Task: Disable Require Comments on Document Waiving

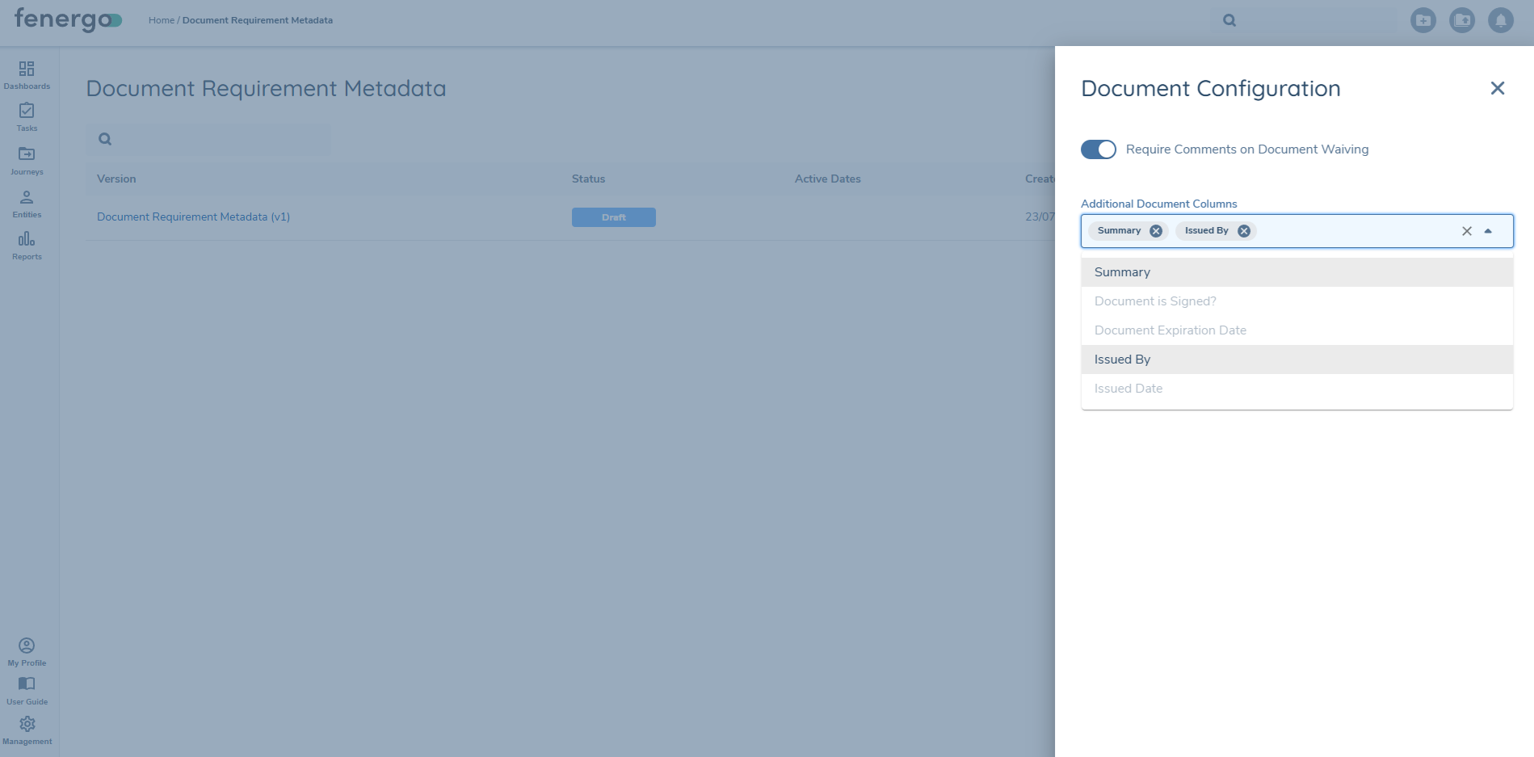Action: (1098, 149)
